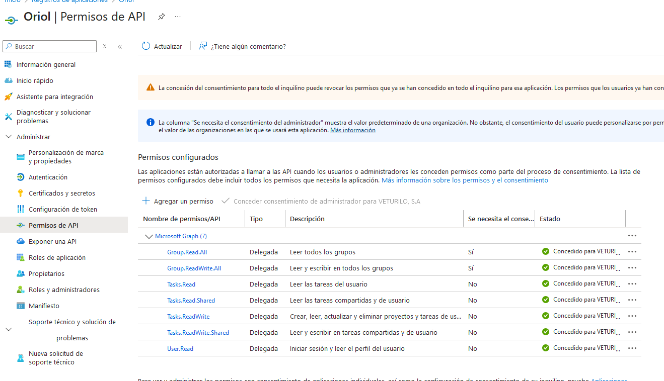Open the ellipsis menu for Tasks.ReadWrite.Shared row
Screen dimensions: 664x381
point(632,332)
